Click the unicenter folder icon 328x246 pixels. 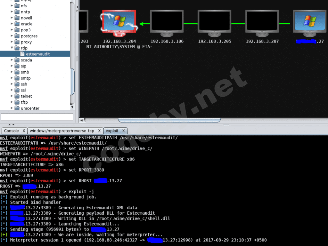(x=17, y=108)
